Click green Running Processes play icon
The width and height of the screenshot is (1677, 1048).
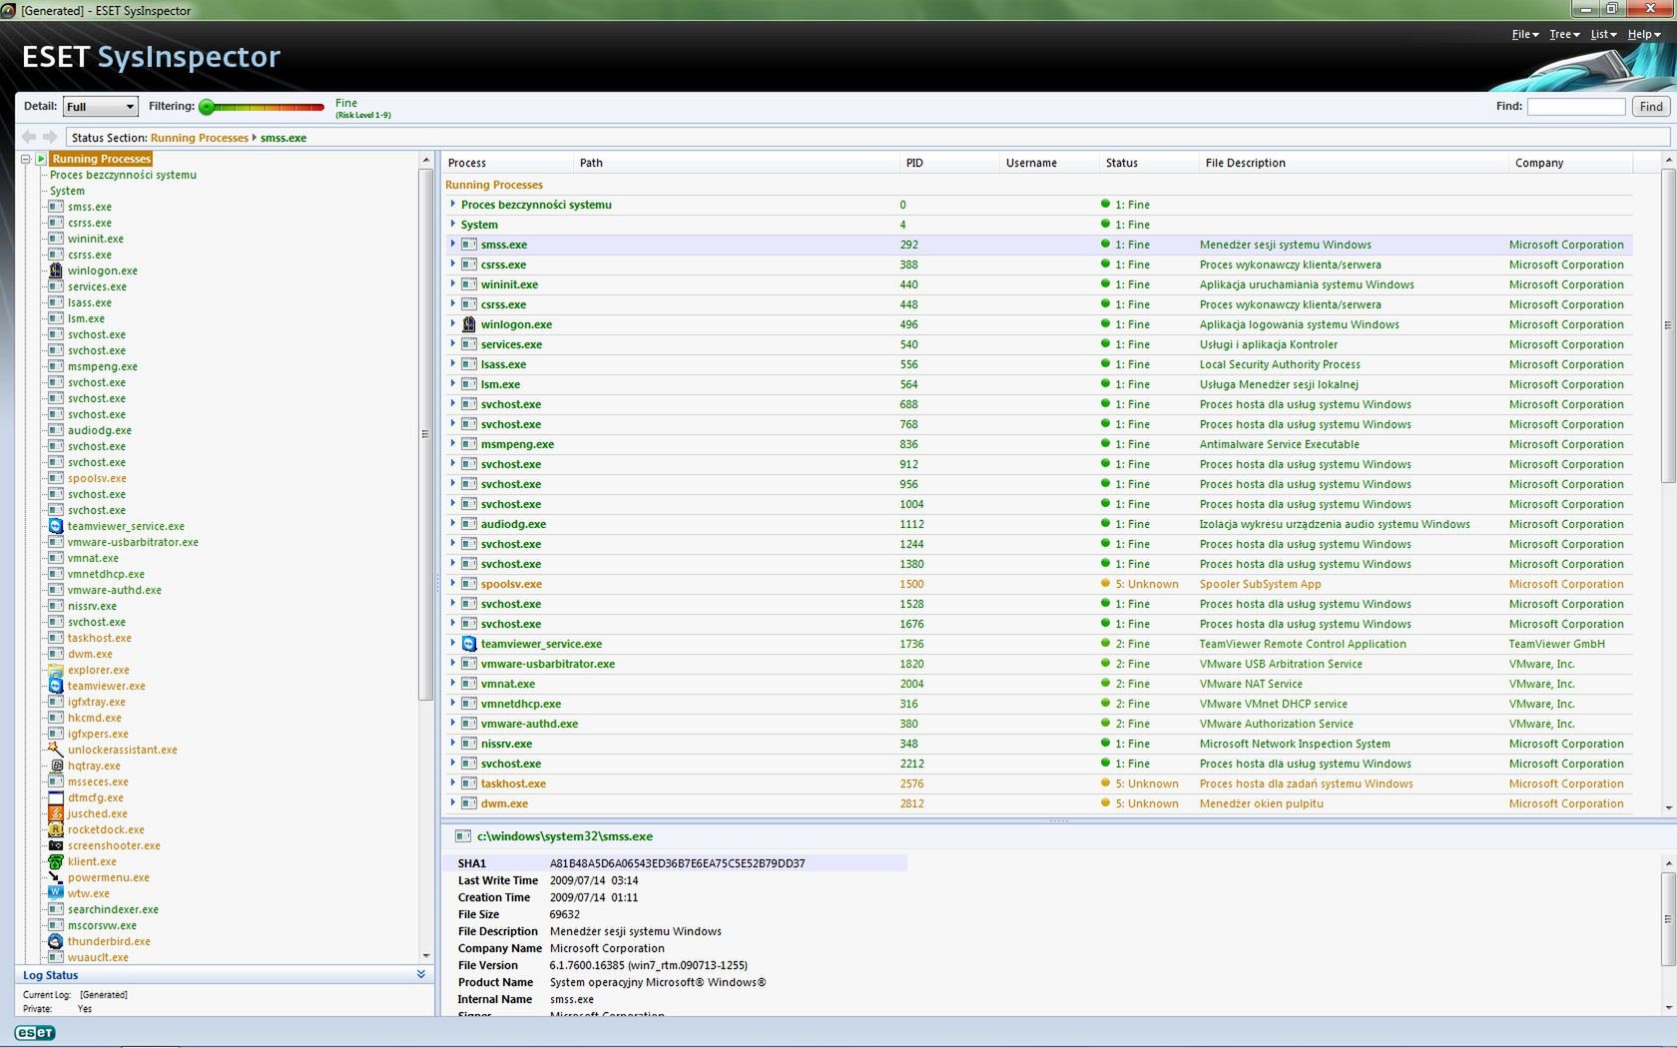coord(41,159)
